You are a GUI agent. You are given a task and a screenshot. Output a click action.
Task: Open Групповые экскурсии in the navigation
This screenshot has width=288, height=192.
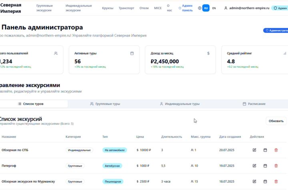[x=44, y=8]
